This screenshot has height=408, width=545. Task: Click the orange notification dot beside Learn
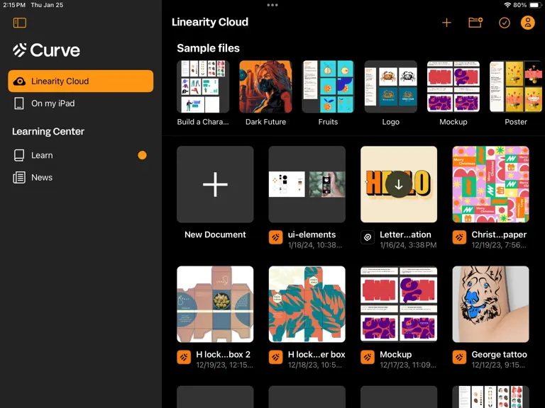[x=142, y=155]
